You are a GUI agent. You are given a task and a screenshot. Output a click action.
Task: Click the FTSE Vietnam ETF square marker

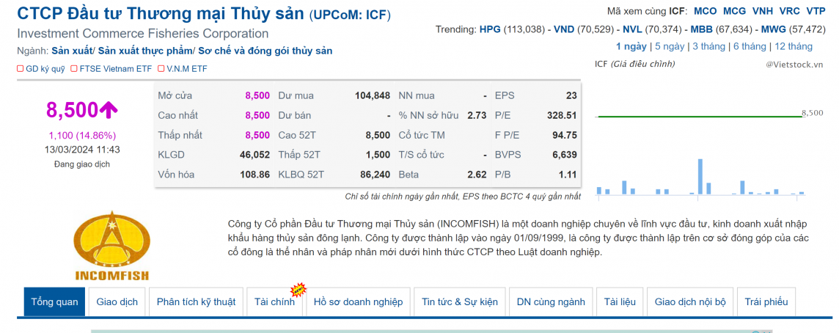coord(74,69)
